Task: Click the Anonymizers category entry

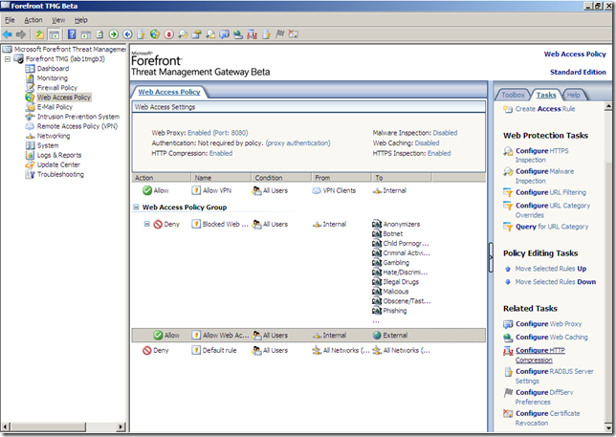Action: point(396,224)
